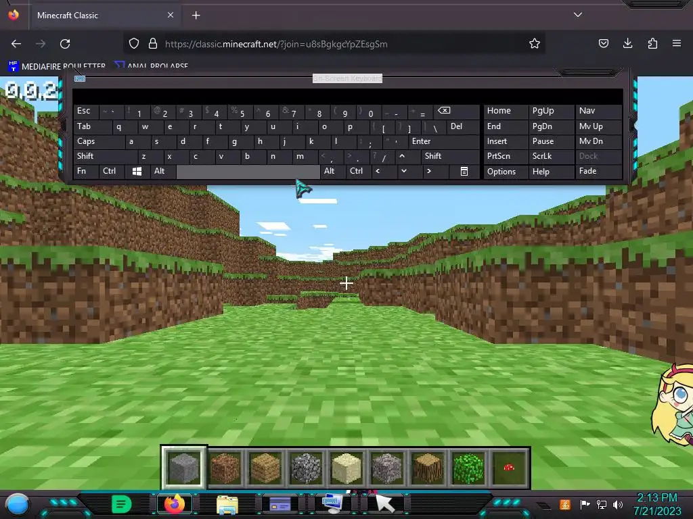Open the green notes app in taskbar
Viewport: 693px width, 519px height.
click(122, 504)
